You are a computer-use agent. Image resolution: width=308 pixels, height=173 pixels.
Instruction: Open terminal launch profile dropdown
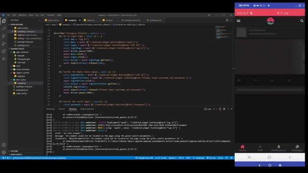(217, 109)
